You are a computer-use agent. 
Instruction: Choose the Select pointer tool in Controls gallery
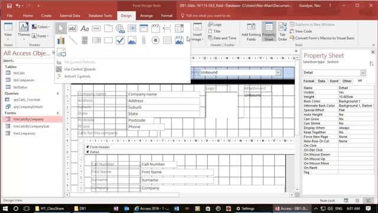click(61, 28)
